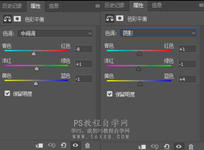Click left panel Color Balance scales icon
Viewport: 204px width, 150px height.
(8, 19)
